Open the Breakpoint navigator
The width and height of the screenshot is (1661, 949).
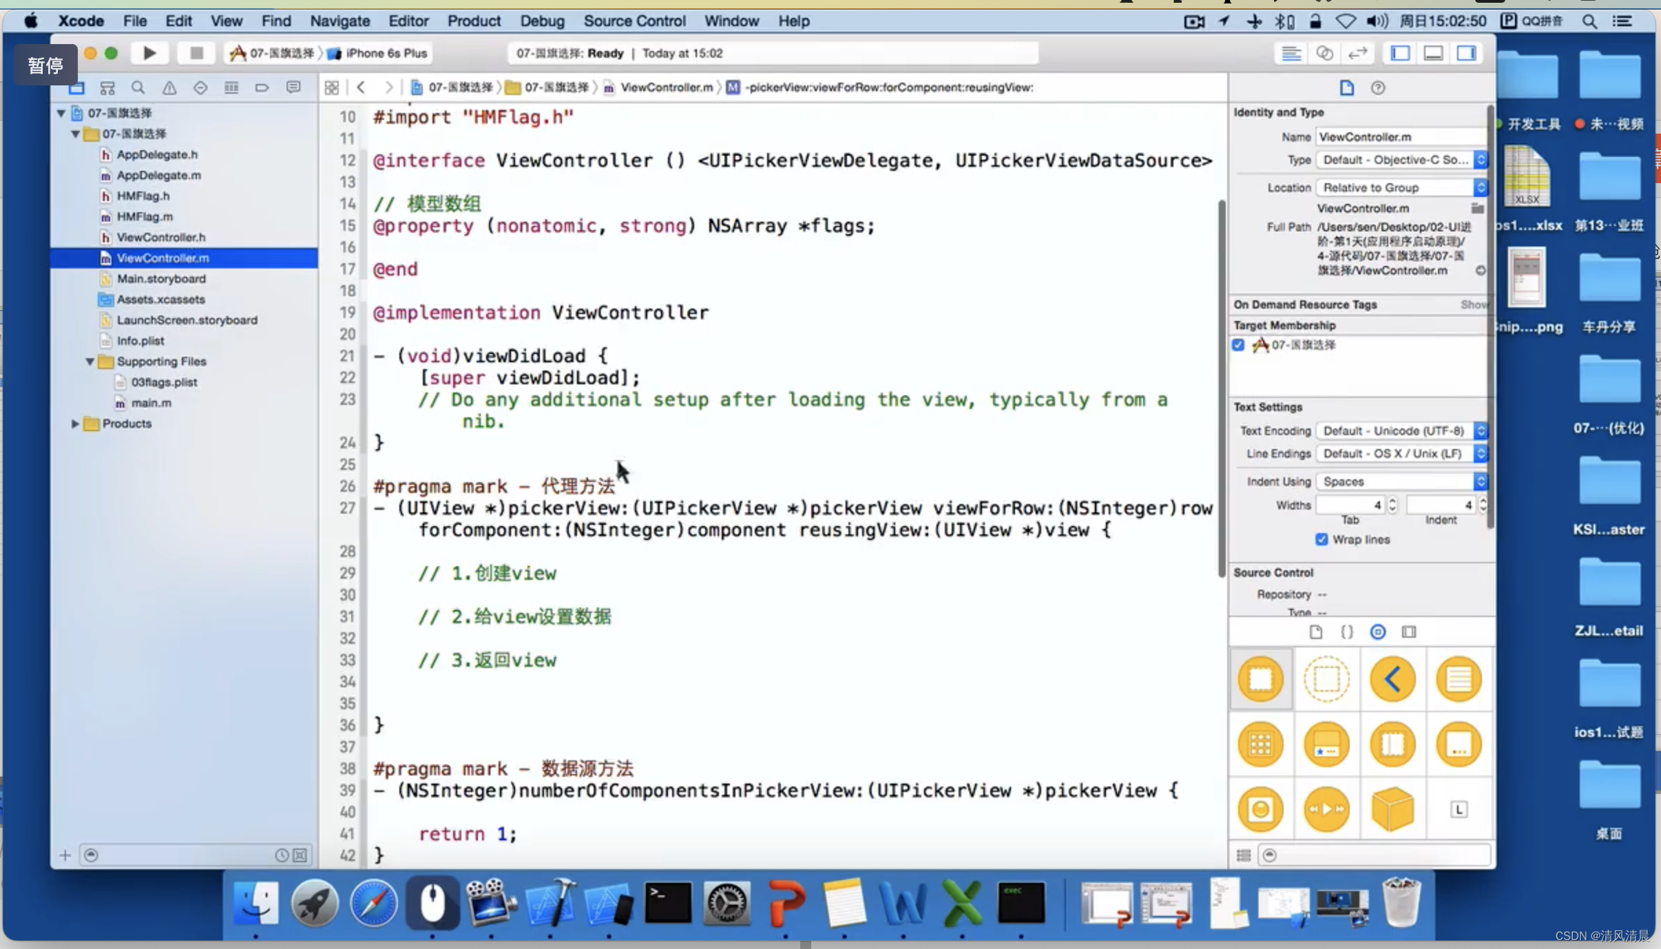(262, 87)
